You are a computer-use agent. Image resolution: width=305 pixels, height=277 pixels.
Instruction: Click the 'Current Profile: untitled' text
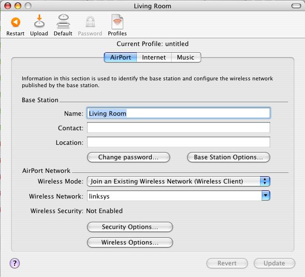[153, 44]
